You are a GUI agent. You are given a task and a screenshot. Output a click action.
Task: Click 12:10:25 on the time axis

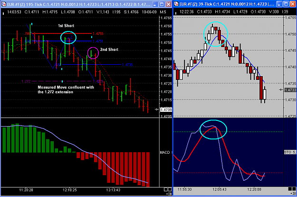pos(70,190)
